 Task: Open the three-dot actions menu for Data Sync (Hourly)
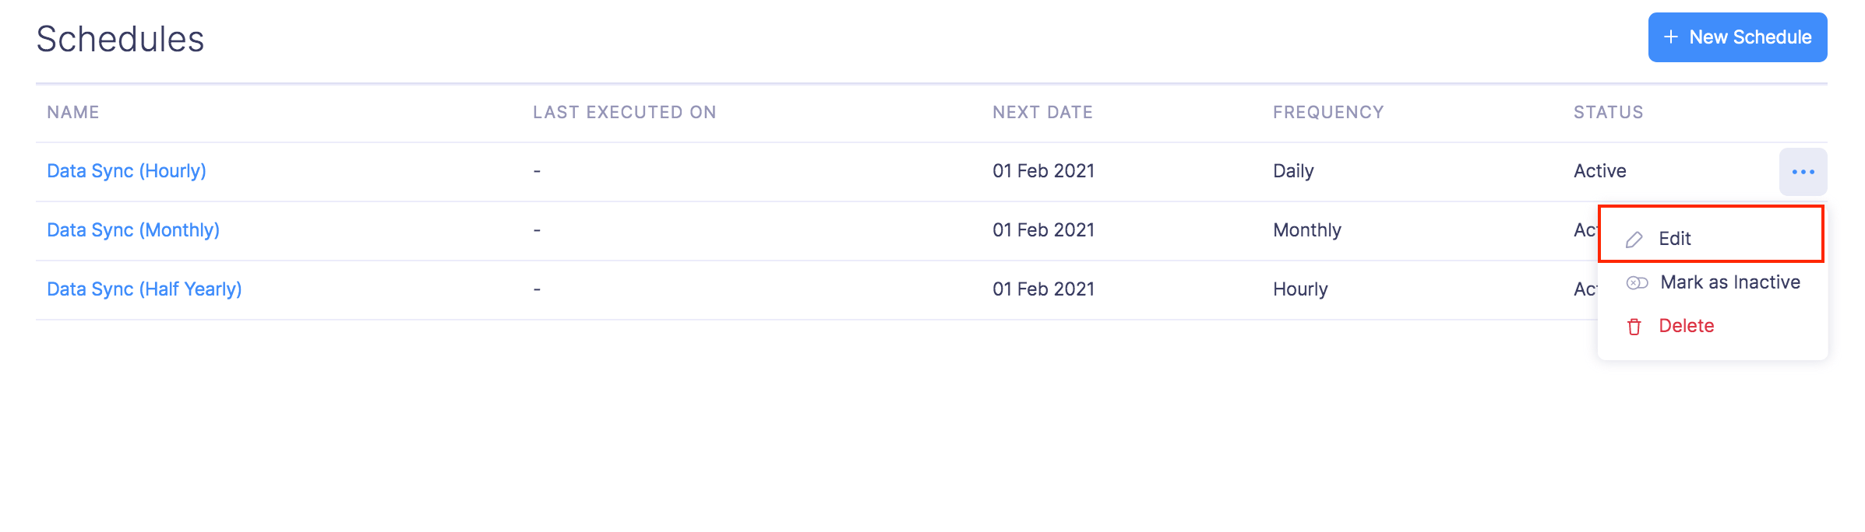(x=1803, y=171)
